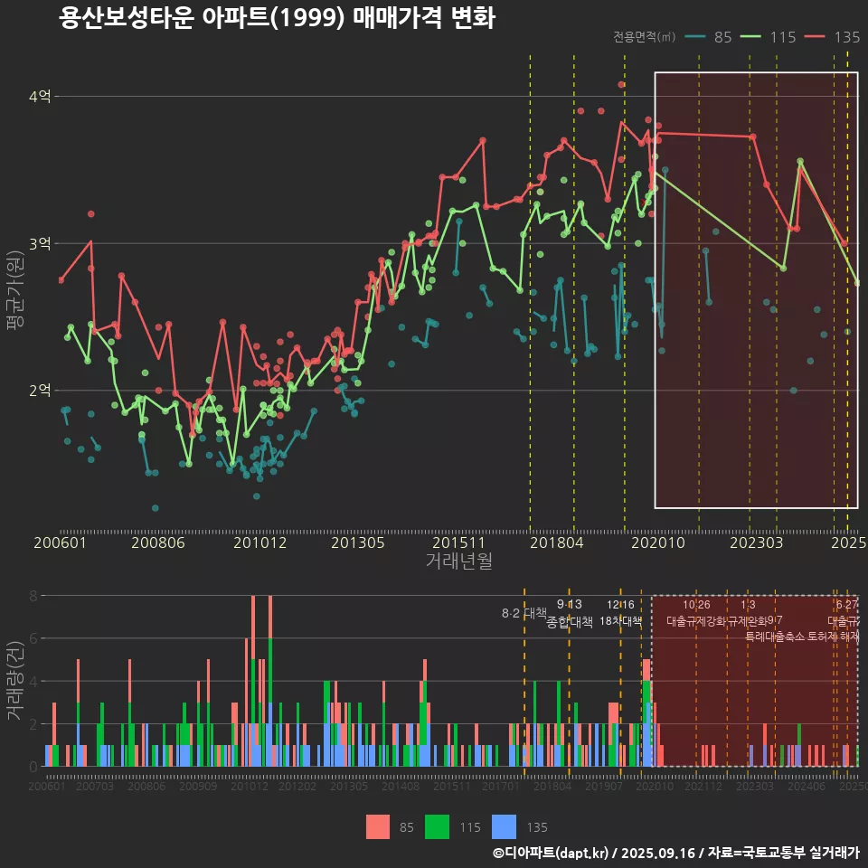This screenshot has height=868, width=868.
Task: Click the 201305 tick on price chart
Action: coord(359,543)
